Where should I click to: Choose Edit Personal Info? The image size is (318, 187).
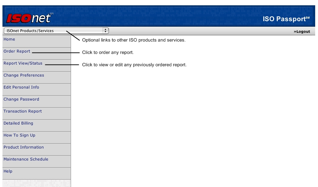21,87
